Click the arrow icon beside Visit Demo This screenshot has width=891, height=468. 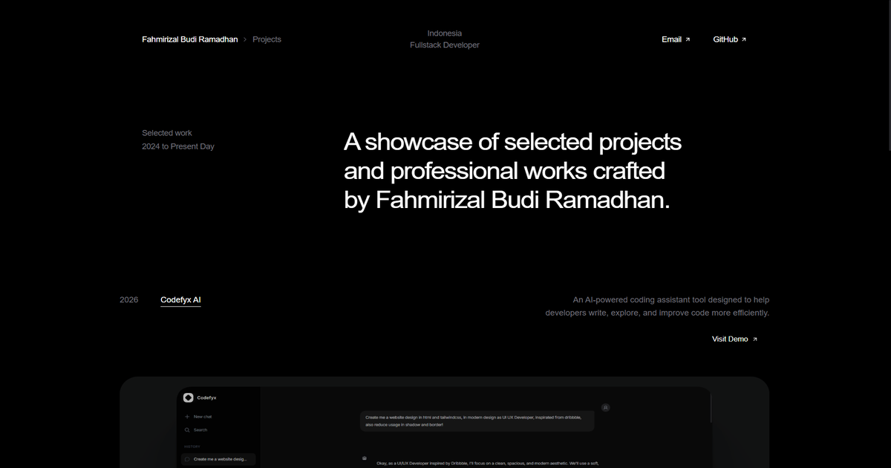(x=755, y=339)
